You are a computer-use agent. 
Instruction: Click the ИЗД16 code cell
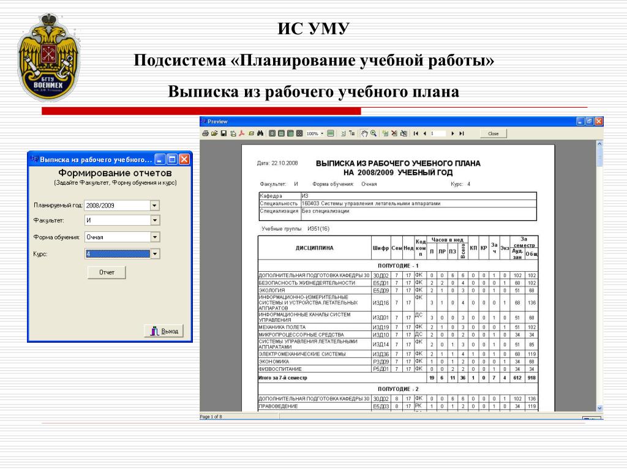click(381, 303)
